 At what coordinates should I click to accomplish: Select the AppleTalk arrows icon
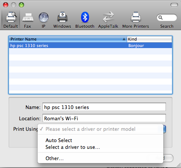click(x=108, y=17)
